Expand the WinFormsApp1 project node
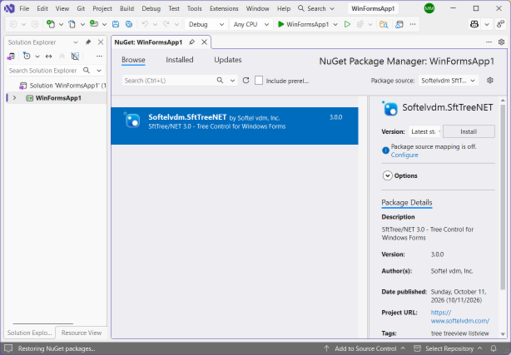The width and height of the screenshot is (511, 355). [x=14, y=98]
